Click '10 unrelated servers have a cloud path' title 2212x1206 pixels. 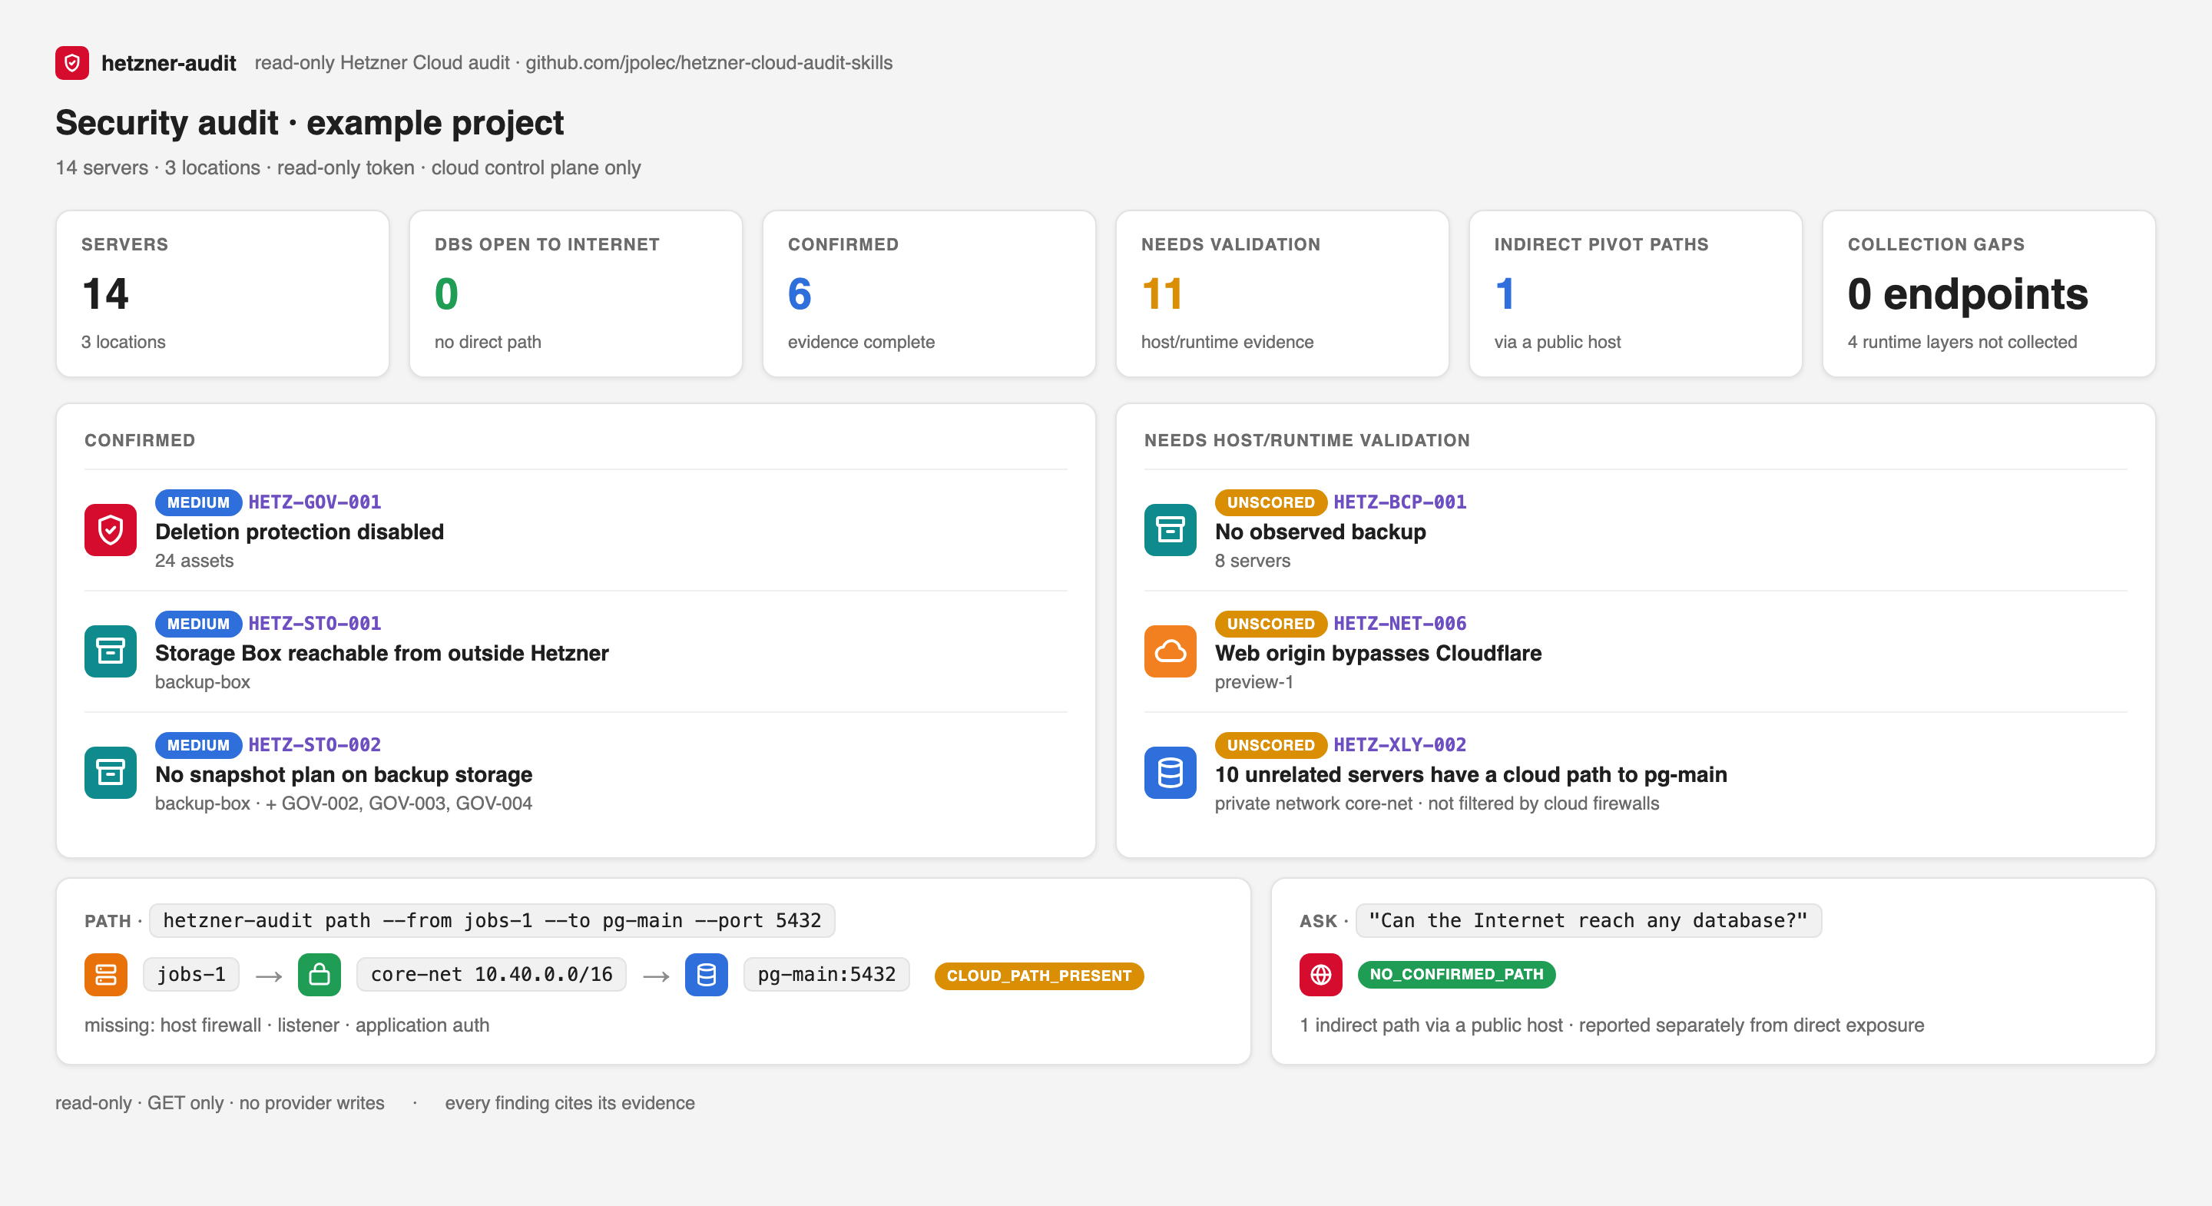pos(1471,774)
